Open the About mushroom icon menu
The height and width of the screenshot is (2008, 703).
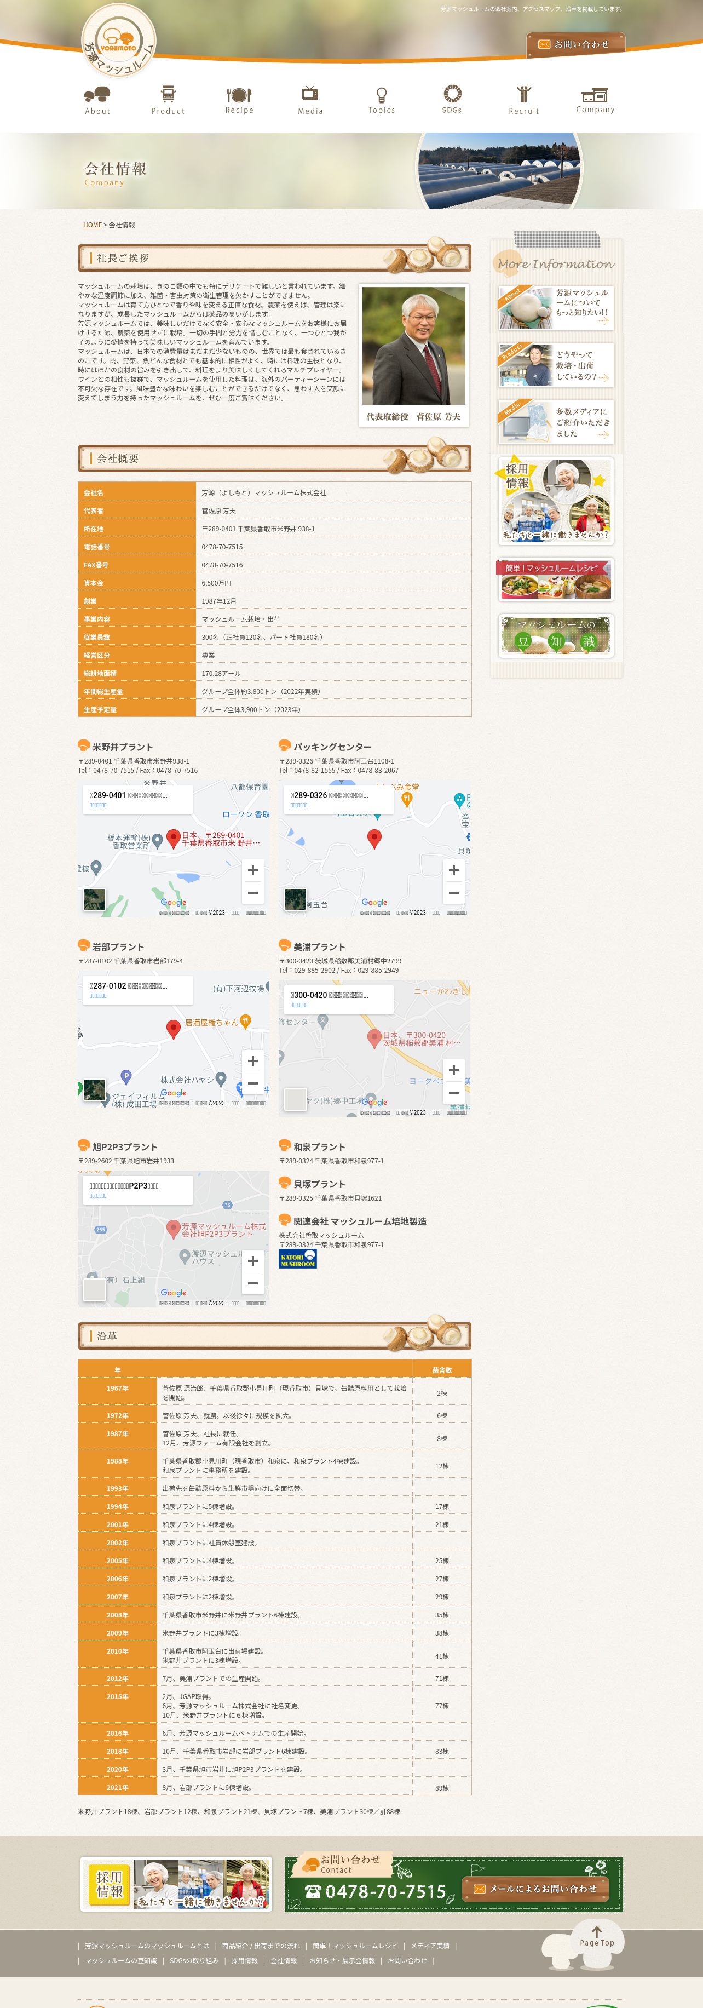[x=97, y=101]
